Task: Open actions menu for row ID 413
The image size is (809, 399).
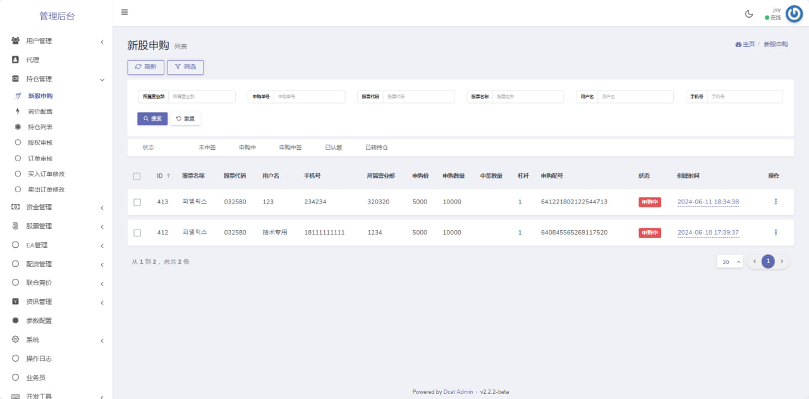Action: point(776,202)
